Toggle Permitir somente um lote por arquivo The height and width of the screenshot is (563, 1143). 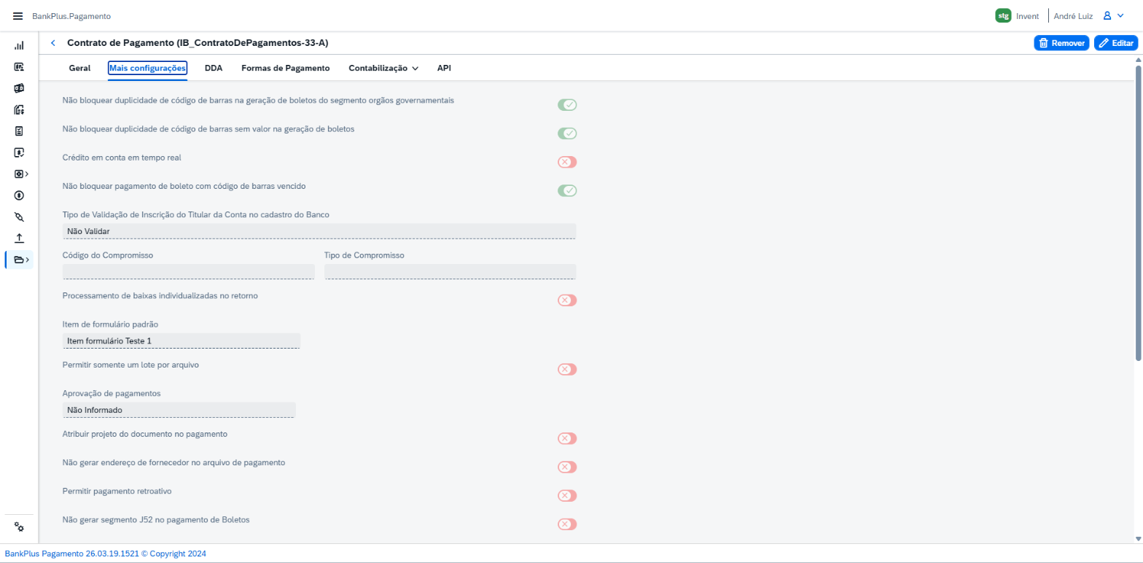(567, 369)
